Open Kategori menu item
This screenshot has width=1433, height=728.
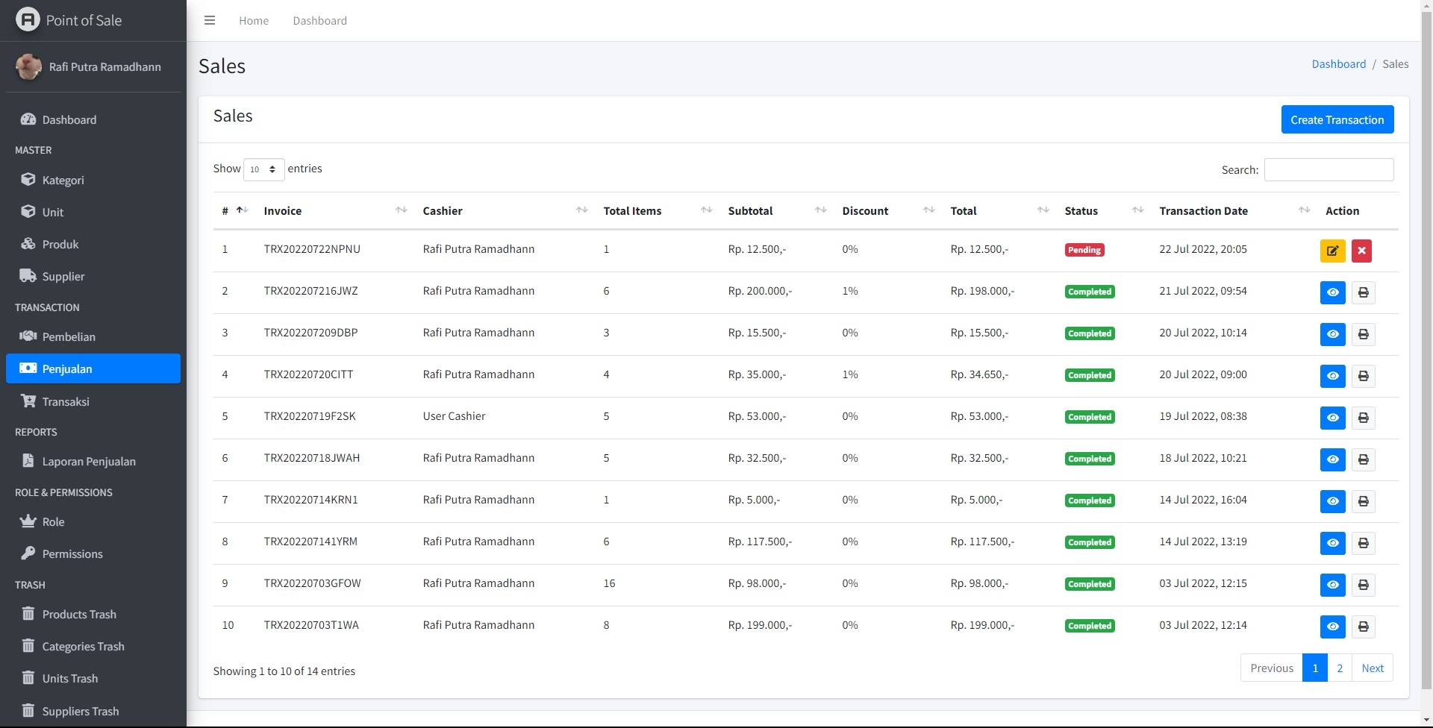[x=93, y=180]
